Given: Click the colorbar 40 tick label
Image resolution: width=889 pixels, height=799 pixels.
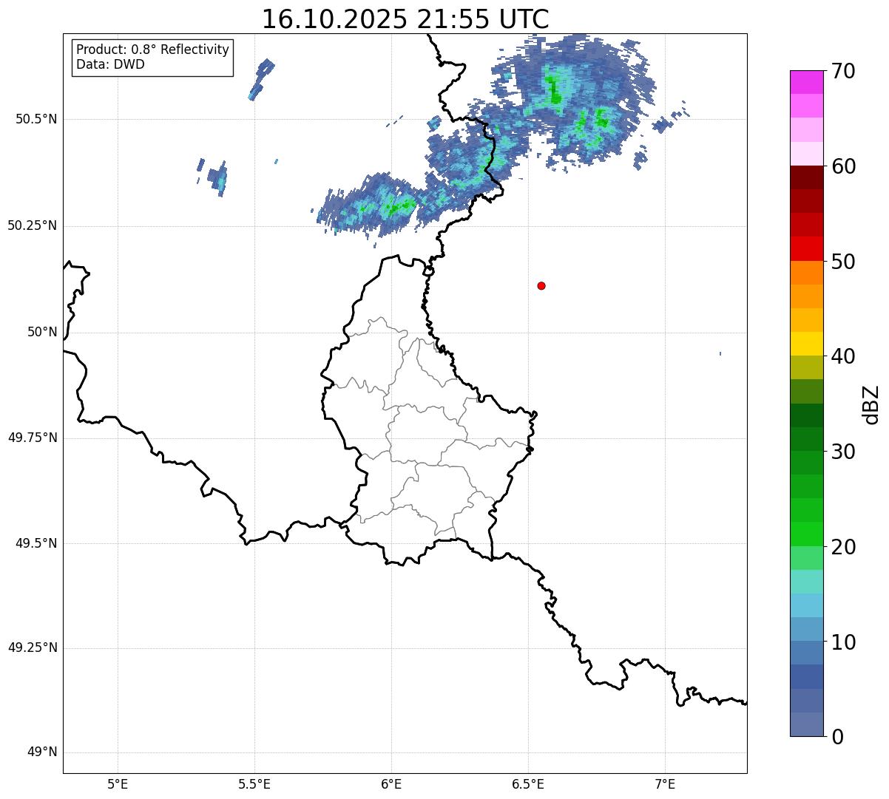Looking at the screenshot, I should pos(843,356).
